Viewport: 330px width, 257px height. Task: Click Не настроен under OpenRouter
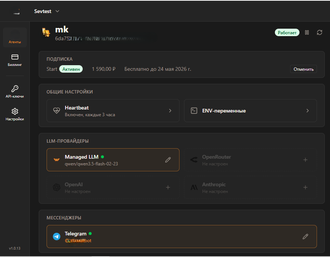215,164
